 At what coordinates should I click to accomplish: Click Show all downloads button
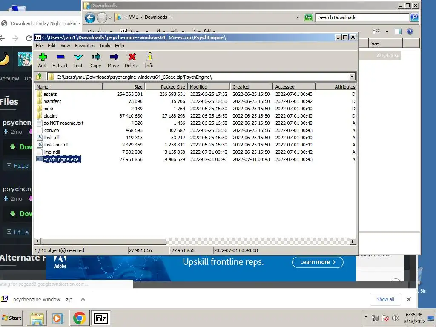point(385,299)
